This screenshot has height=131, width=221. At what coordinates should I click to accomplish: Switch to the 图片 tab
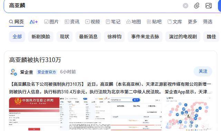coord(51,22)
